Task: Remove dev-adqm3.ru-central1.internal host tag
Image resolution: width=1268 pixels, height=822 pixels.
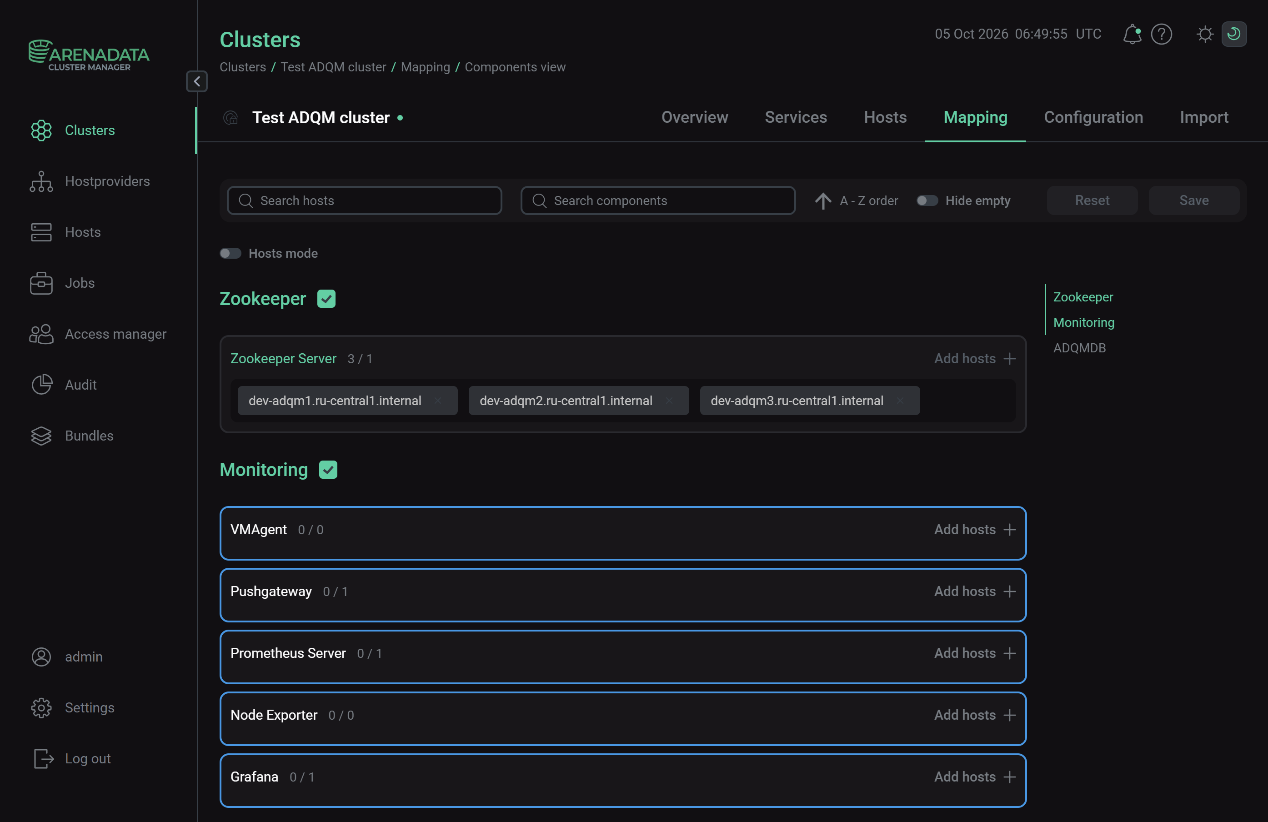Action: (x=900, y=401)
